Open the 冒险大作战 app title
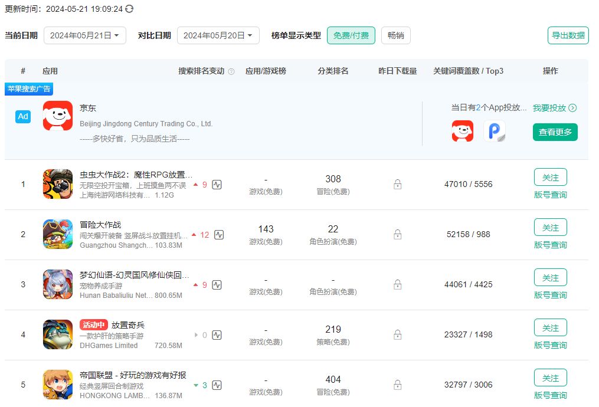This screenshot has height=407, width=599. 100,225
